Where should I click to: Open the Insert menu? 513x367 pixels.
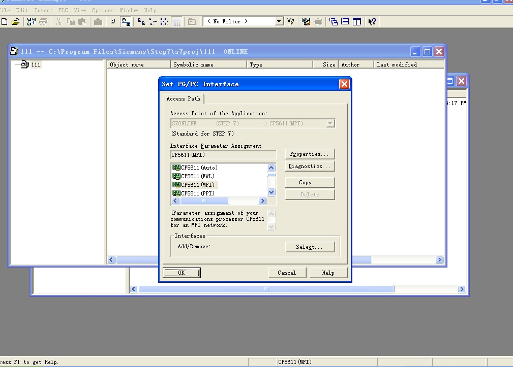tap(43, 11)
